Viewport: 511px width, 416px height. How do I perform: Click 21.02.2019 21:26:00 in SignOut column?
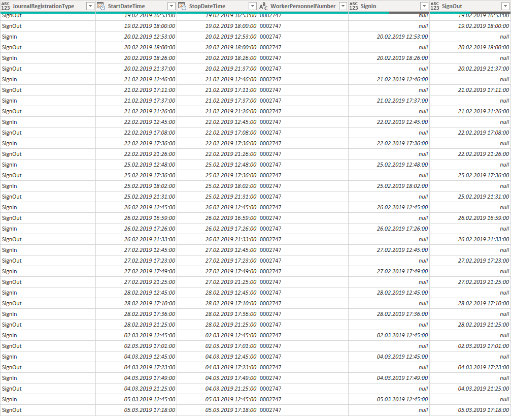tap(484, 111)
